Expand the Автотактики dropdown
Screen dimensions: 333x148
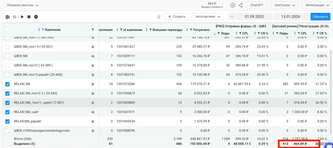(208, 17)
